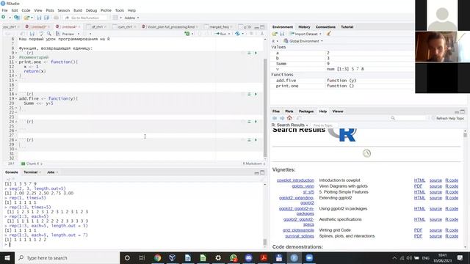Run the chunk at line 28
Viewport: 470px width, 264px height.
(x=256, y=140)
